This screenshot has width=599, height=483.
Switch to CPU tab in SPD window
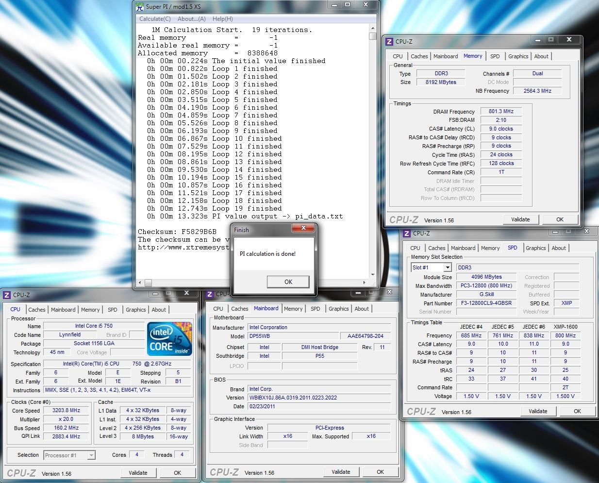click(x=416, y=248)
